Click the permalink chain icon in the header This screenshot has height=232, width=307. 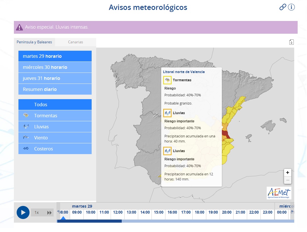coord(282,7)
